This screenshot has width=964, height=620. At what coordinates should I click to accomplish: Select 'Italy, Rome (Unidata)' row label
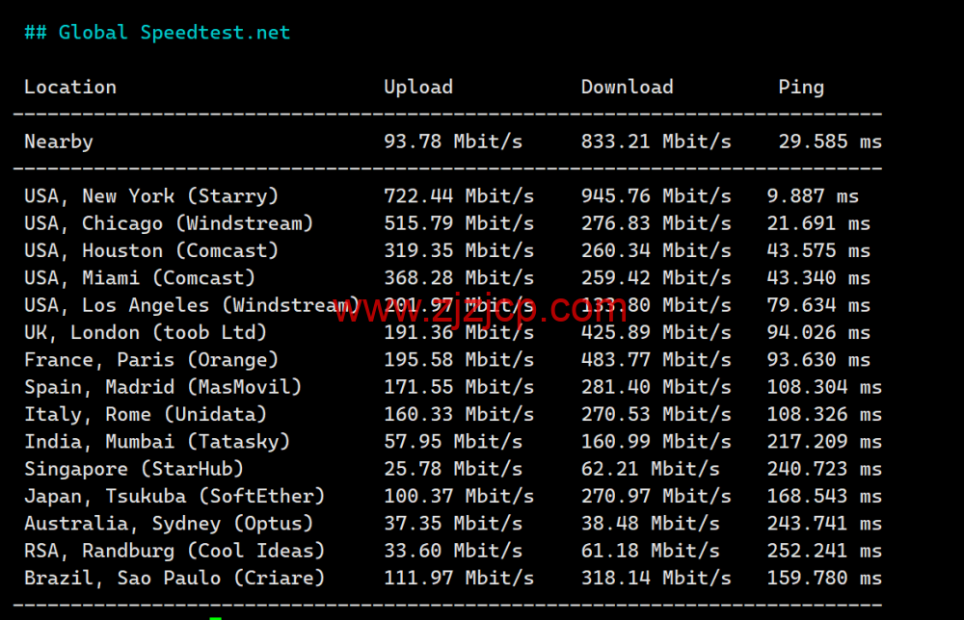point(146,415)
